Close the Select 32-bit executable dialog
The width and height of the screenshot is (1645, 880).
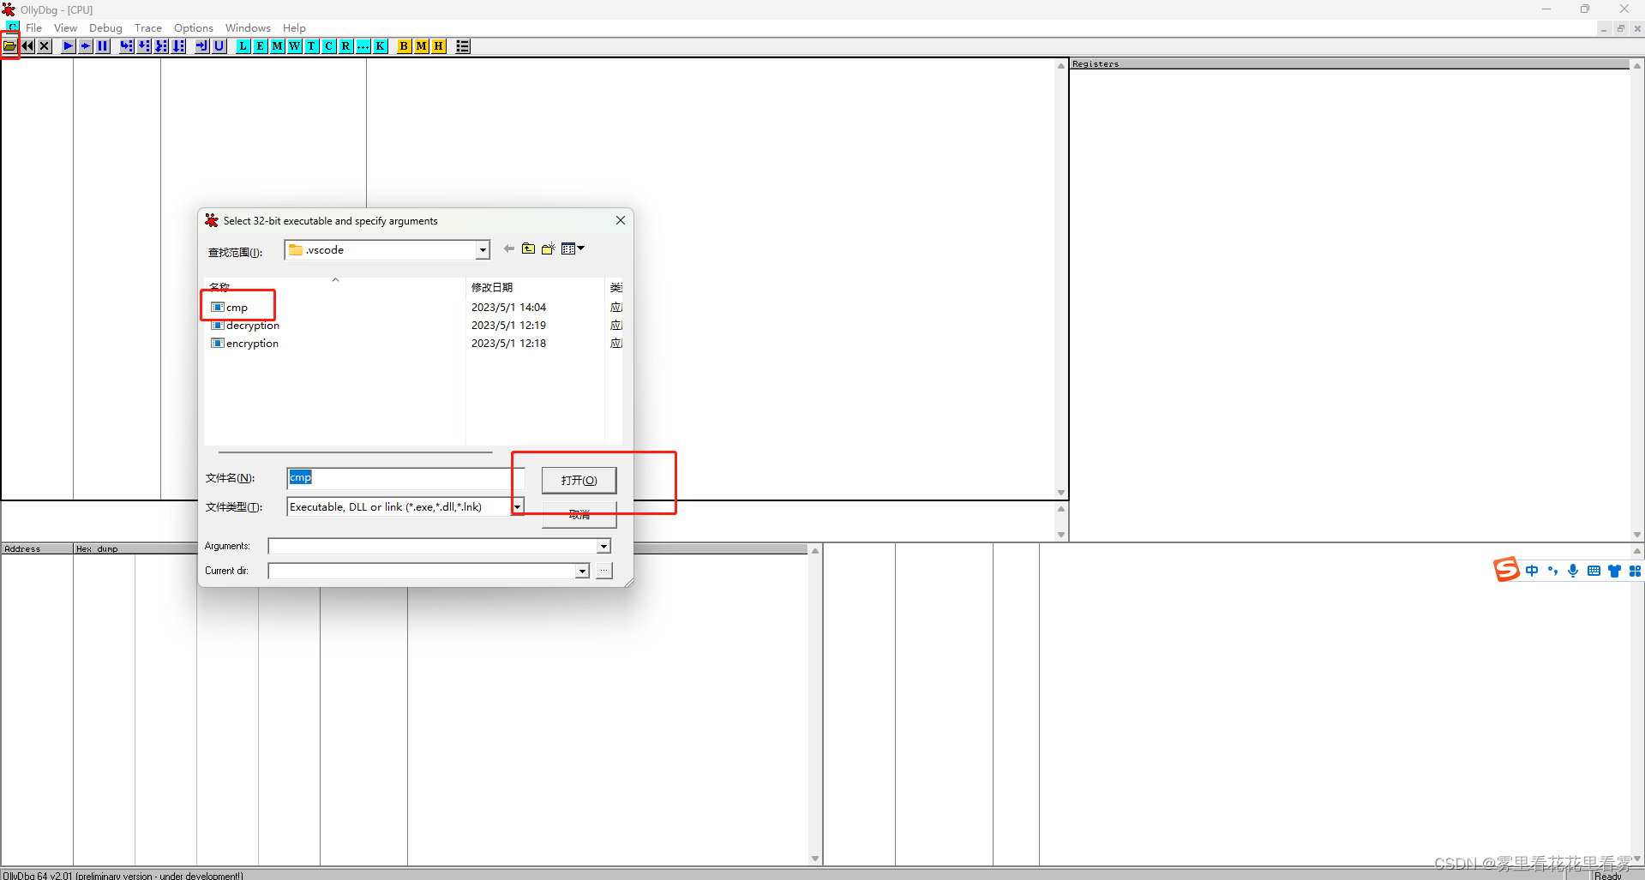point(620,220)
